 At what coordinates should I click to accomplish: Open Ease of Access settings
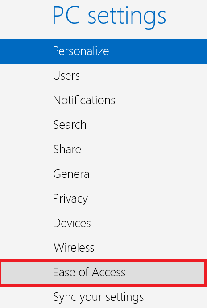tap(103, 272)
